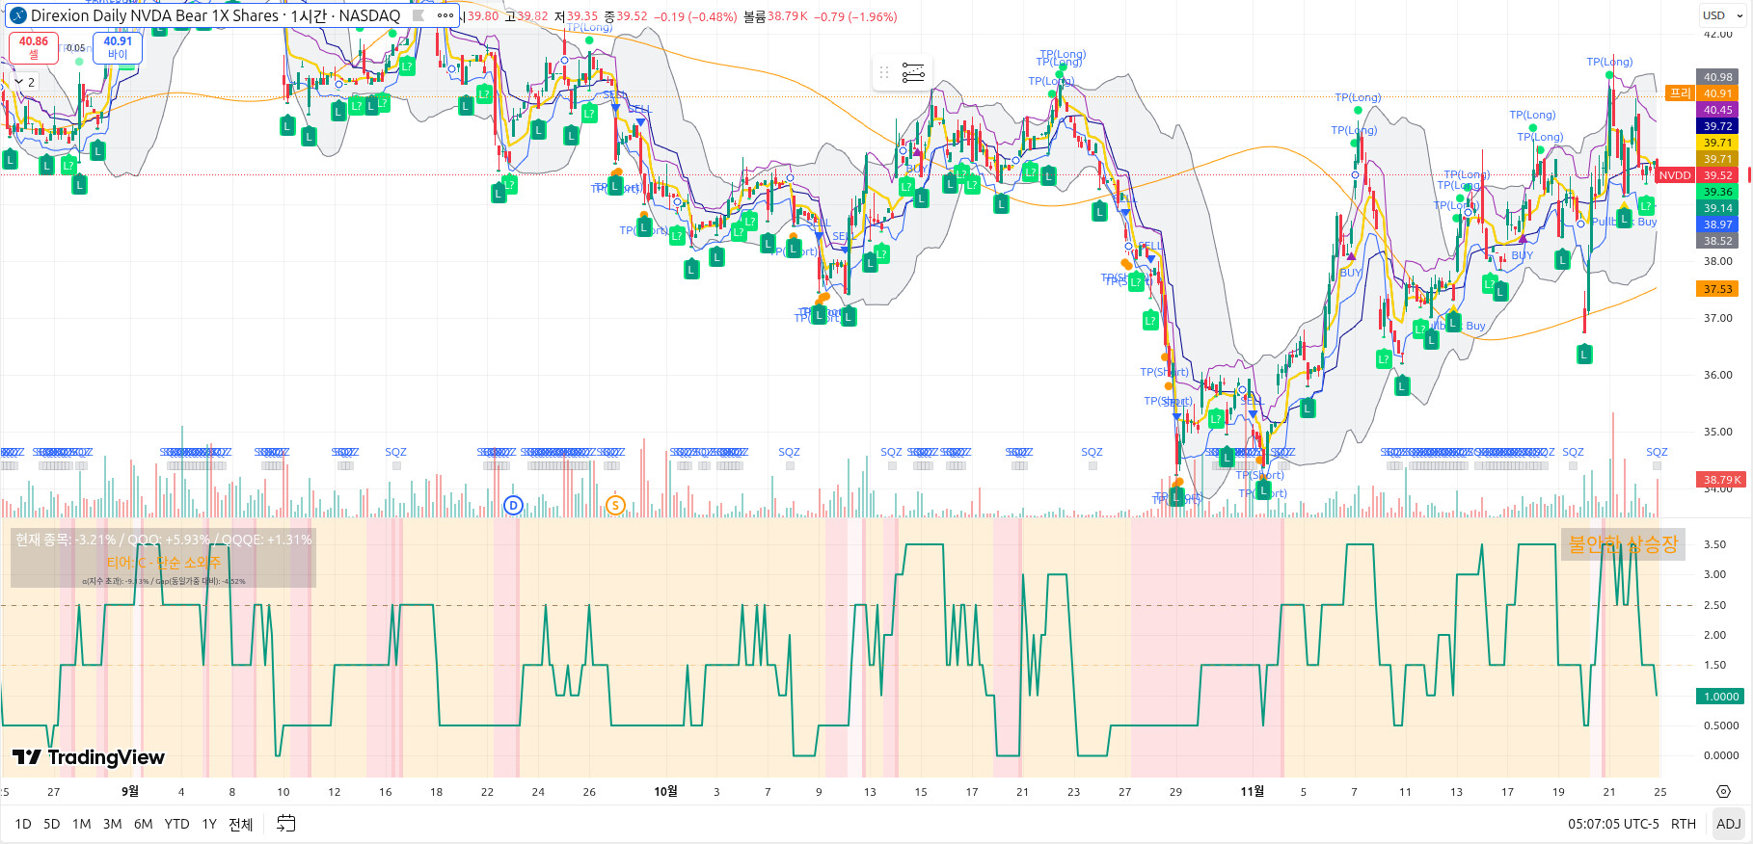Click the green 39.36 price axis label
This screenshot has width=1753, height=844.
pos(1717,192)
